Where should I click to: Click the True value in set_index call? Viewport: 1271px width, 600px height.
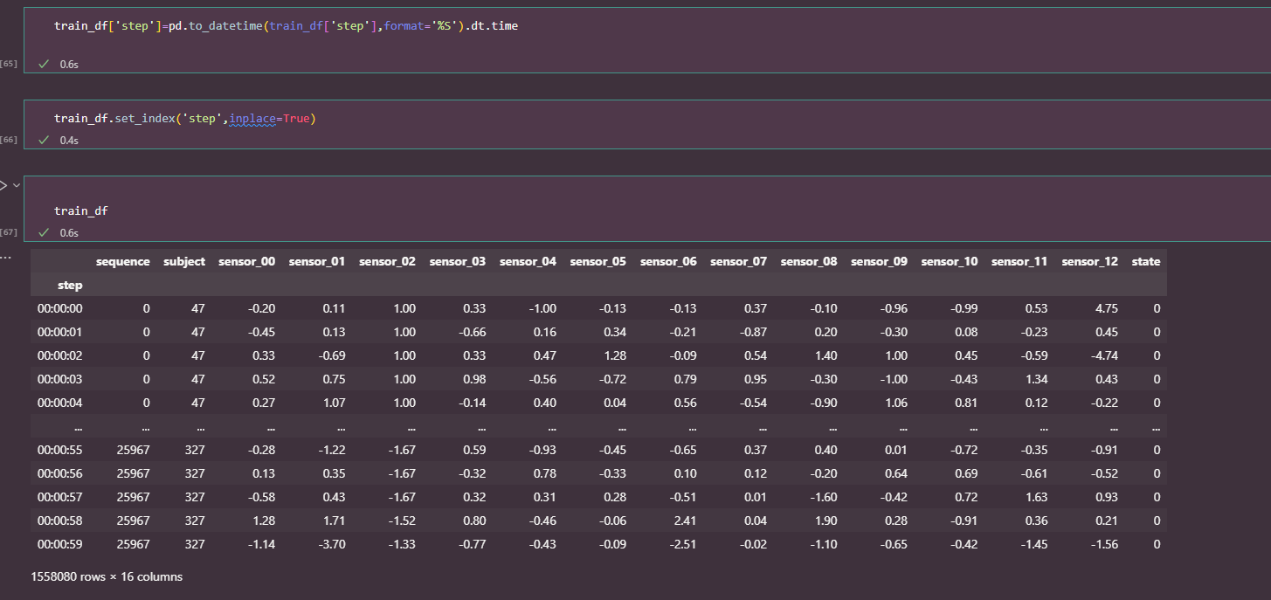pyautogui.click(x=296, y=119)
